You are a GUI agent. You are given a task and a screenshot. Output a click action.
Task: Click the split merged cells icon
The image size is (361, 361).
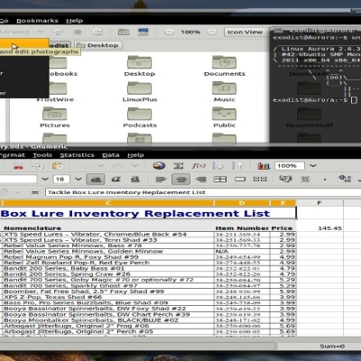tap(260, 180)
